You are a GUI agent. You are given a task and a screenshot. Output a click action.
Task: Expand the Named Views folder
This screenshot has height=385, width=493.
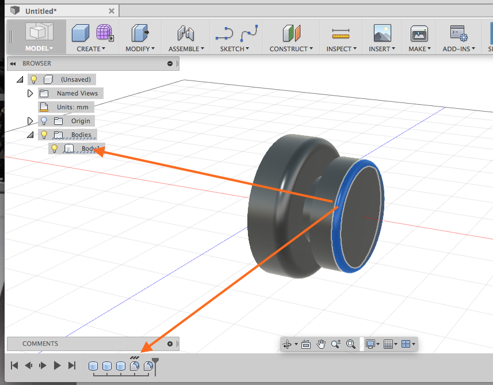coord(30,93)
